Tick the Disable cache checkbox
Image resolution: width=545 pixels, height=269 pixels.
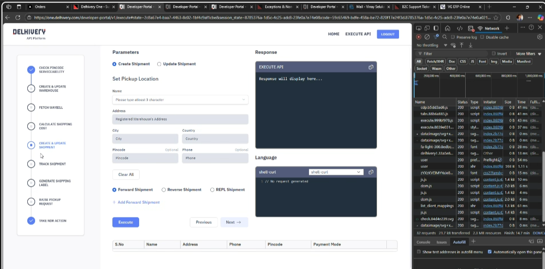(482, 37)
